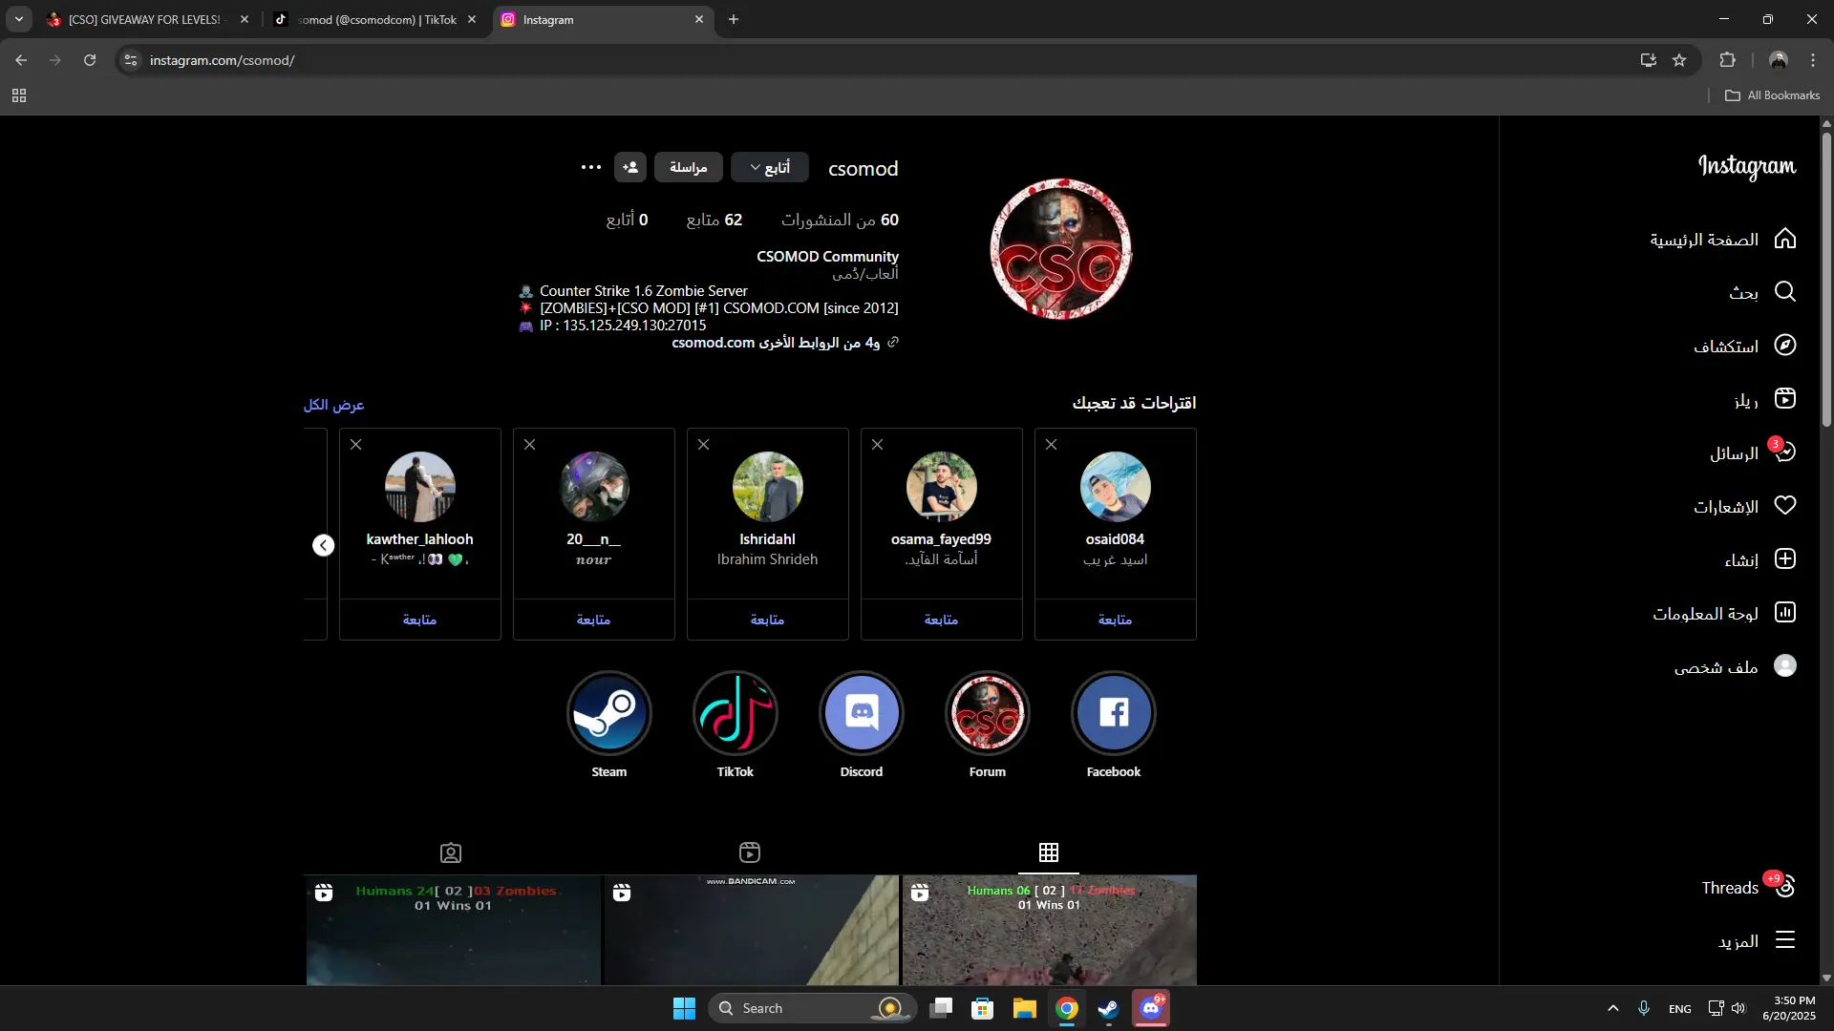Image resolution: width=1834 pixels, height=1031 pixels.
Task: Open the Explore compass icon
Action: click(x=1784, y=346)
